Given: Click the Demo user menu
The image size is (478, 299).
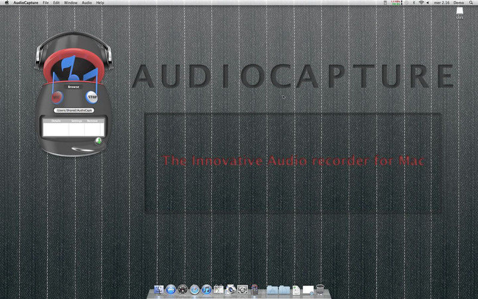Looking at the screenshot, I should (x=458, y=2).
